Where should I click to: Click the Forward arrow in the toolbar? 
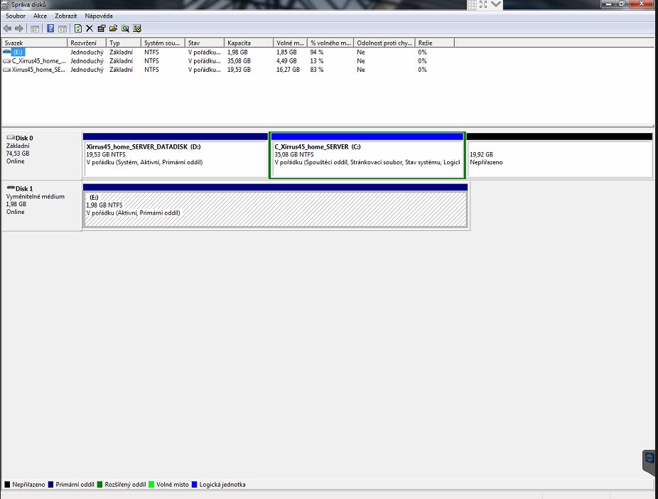tap(19, 28)
